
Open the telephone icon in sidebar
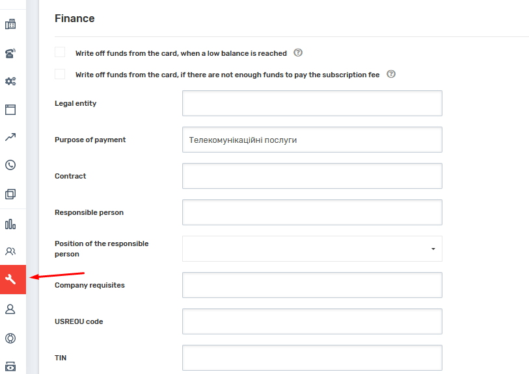click(10, 53)
